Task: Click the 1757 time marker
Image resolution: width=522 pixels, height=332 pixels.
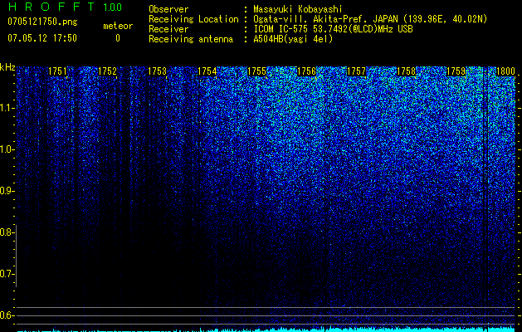Action: 357,71
